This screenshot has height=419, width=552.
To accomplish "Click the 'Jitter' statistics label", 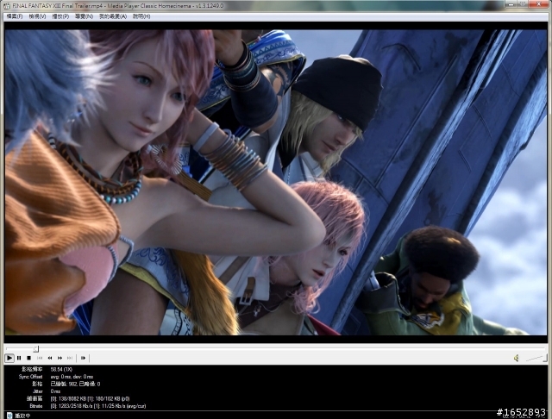I will point(38,391).
